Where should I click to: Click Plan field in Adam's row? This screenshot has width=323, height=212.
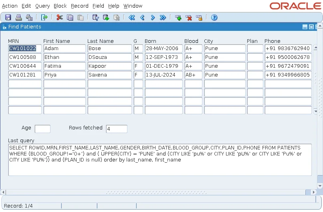pos(255,48)
